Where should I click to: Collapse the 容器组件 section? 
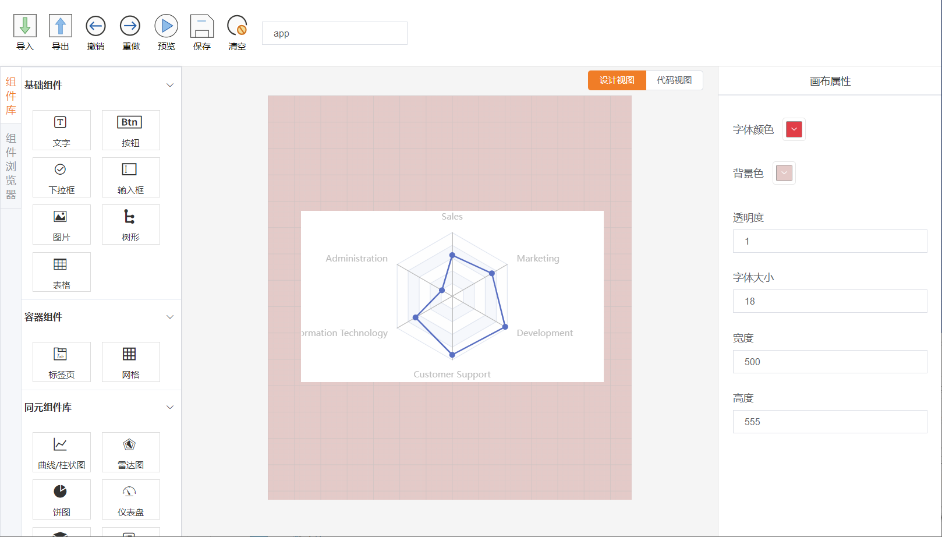point(170,317)
